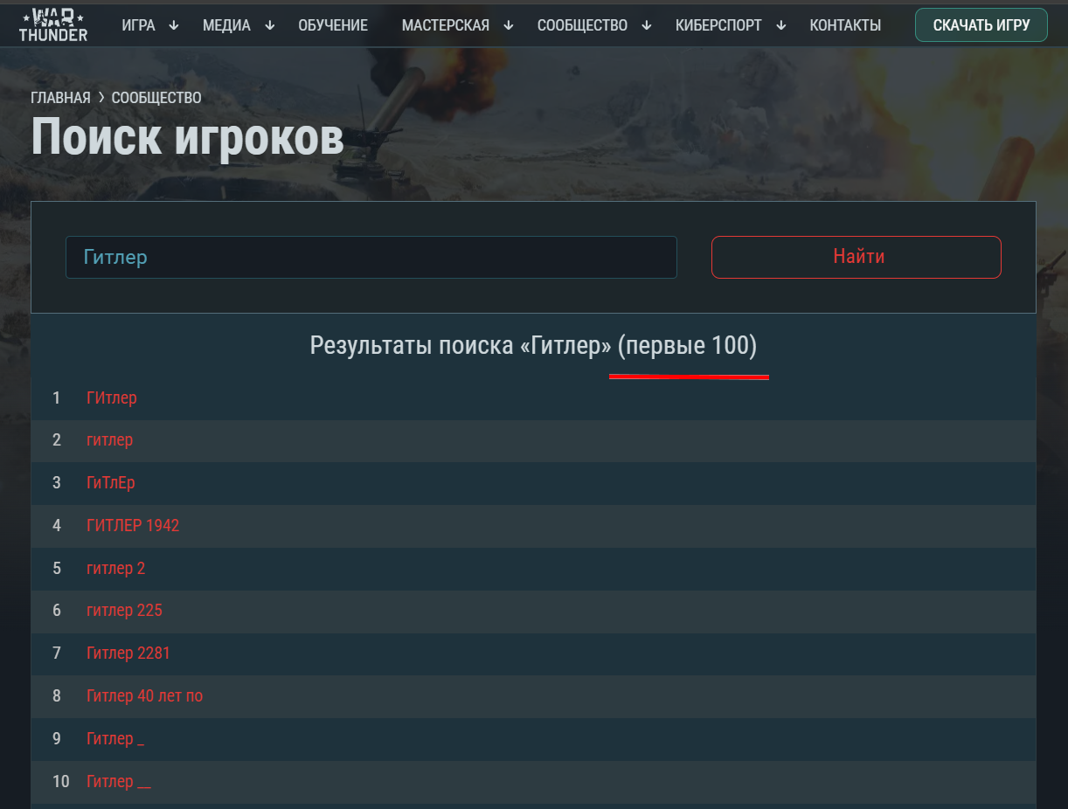The height and width of the screenshot is (809, 1068).
Task: Focus the player search input field
Action: click(x=371, y=258)
